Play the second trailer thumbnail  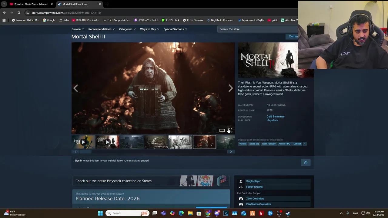[x=107, y=142]
